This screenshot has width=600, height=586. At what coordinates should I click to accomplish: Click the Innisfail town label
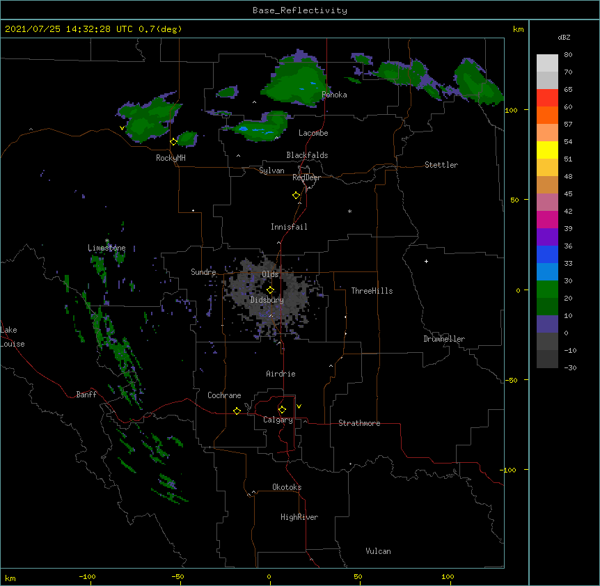coord(289,227)
